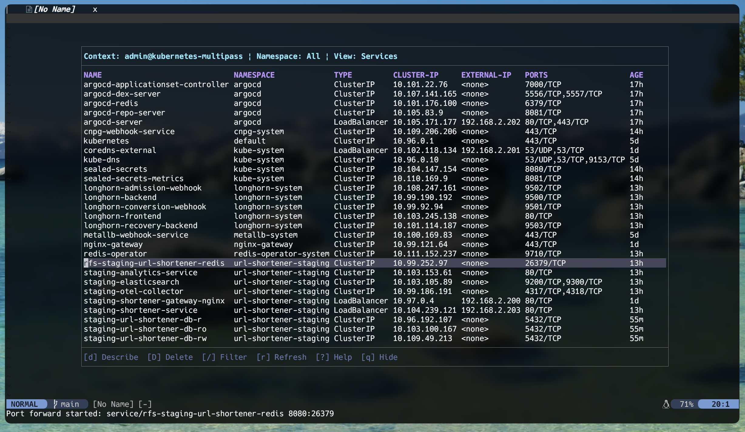Select the coredns-external service row

point(120,150)
